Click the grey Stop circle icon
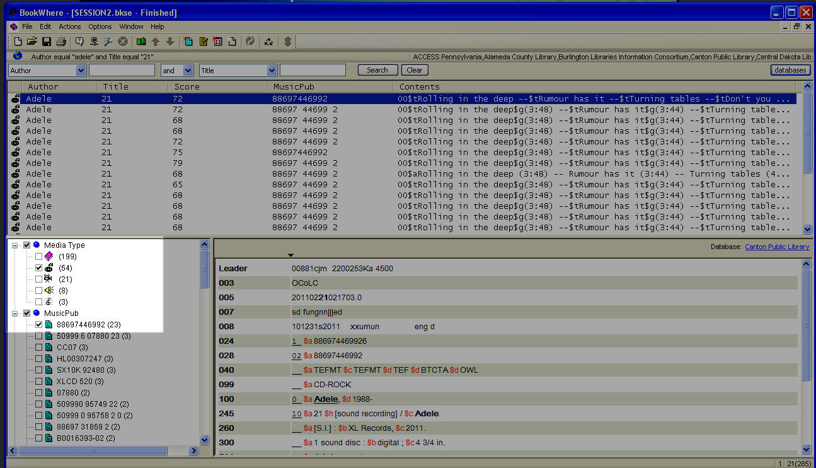 pyautogui.click(x=123, y=42)
